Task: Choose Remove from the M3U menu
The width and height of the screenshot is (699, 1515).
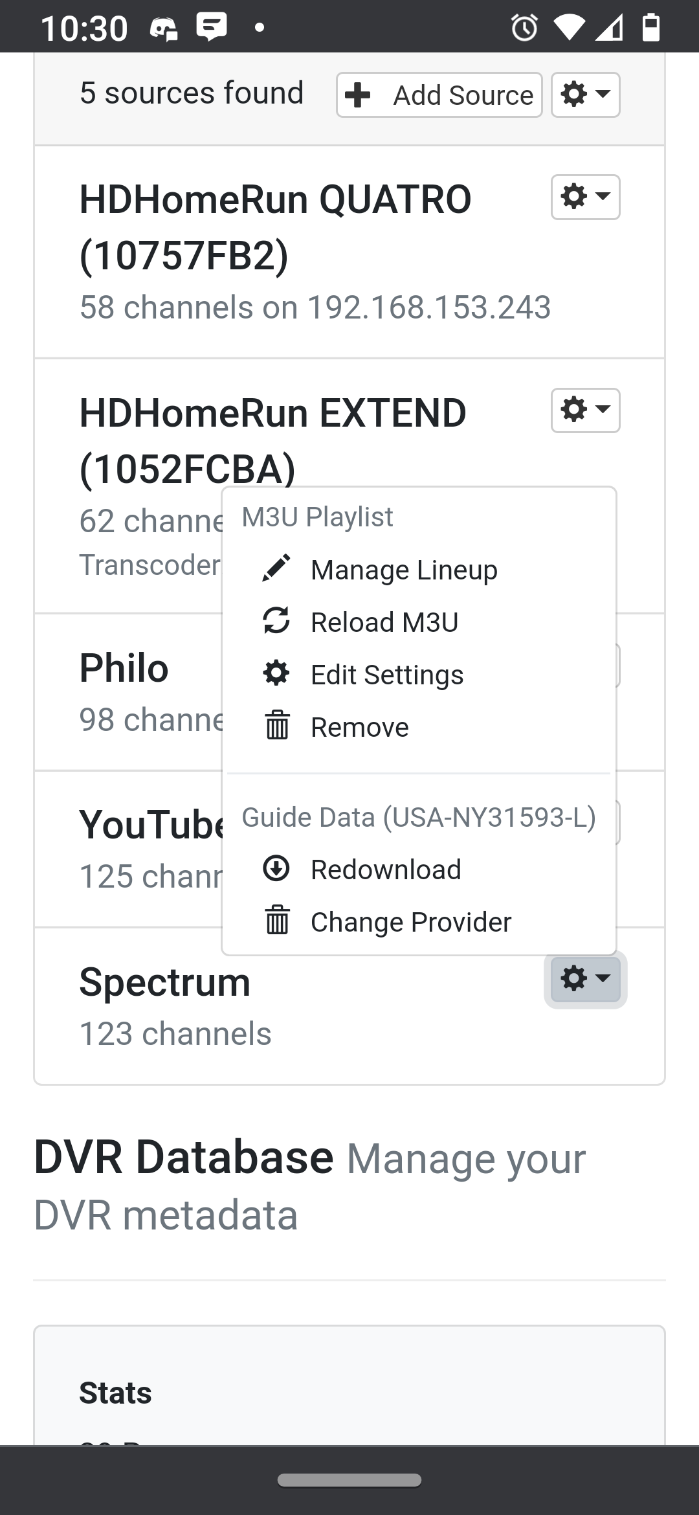Action: (x=360, y=727)
